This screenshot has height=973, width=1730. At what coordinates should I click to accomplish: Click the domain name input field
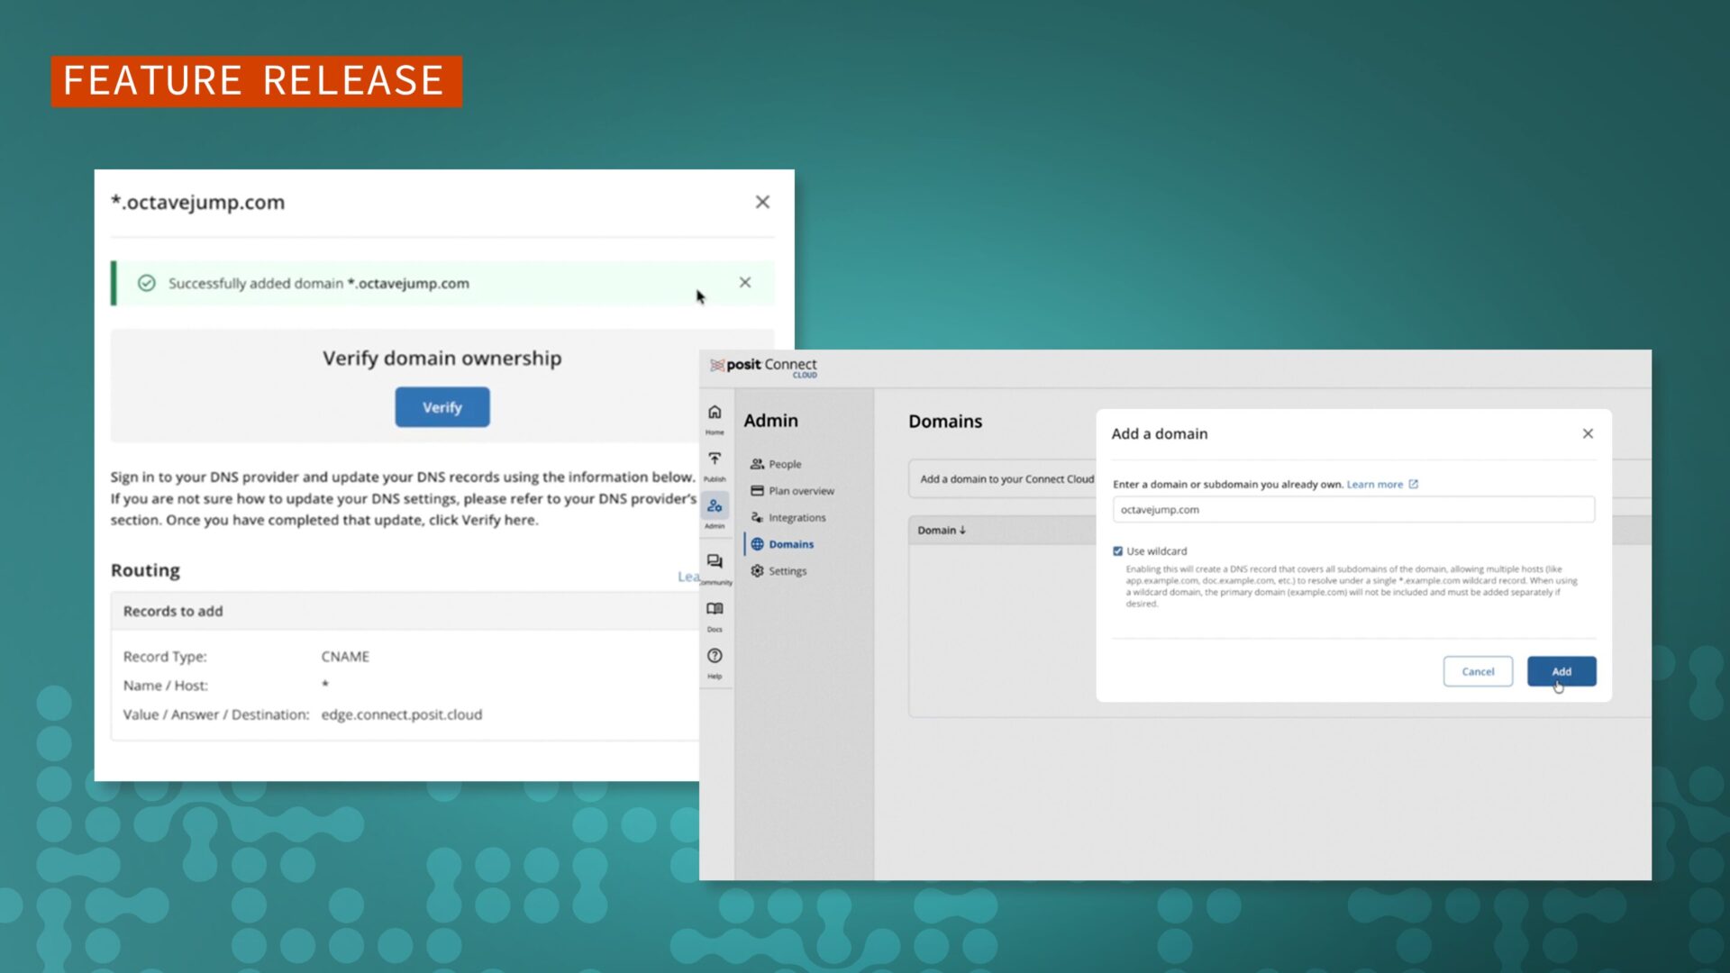pos(1352,510)
